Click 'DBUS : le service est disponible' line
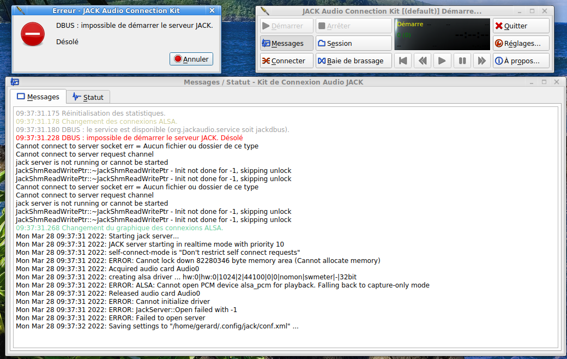 [152, 129]
